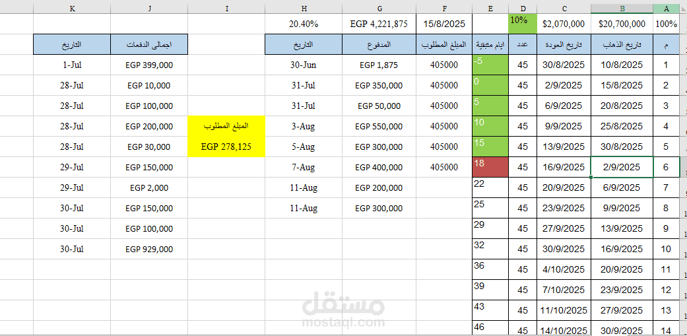Select the ايام متبقية header cell
The width and height of the screenshot is (687, 336).
pos(490,45)
